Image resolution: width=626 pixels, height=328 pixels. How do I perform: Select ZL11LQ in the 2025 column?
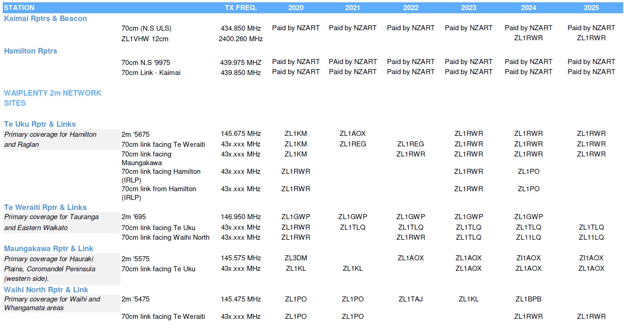[591, 237]
